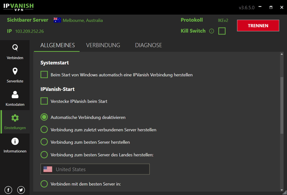Click the settings vertical scrollbar thumb
Viewport: 287px width, 195px height.
click(282, 105)
